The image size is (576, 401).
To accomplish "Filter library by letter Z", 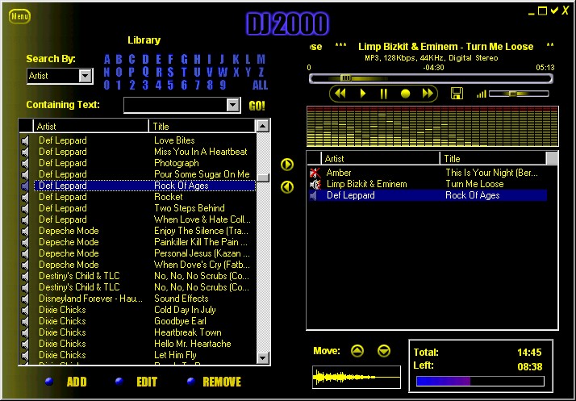I will coord(261,72).
